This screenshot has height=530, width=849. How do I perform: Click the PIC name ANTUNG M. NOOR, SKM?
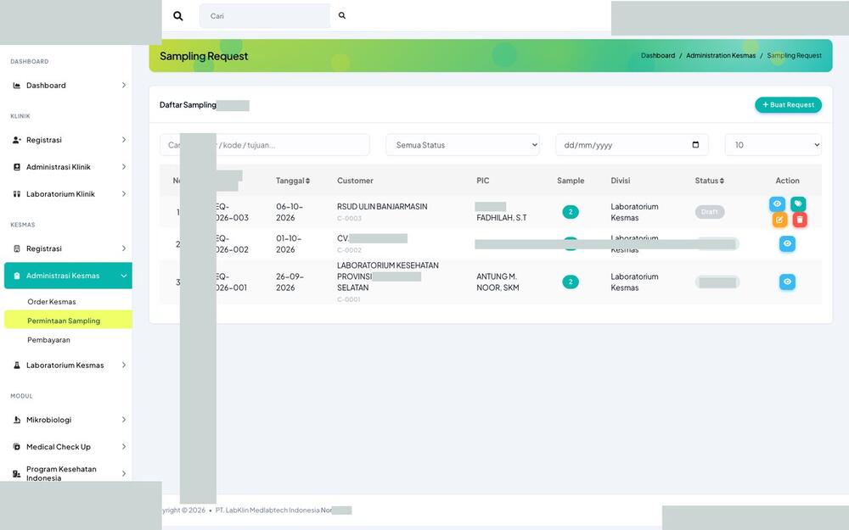[x=498, y=282]
